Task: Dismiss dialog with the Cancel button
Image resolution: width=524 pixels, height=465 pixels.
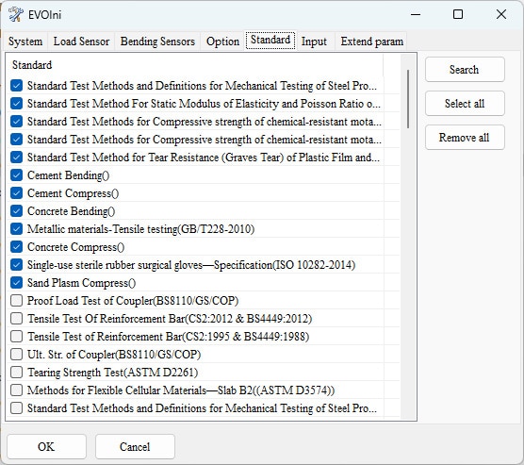Action: point(135,446)
